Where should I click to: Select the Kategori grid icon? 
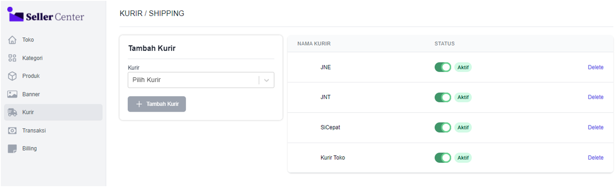[12, 58]
